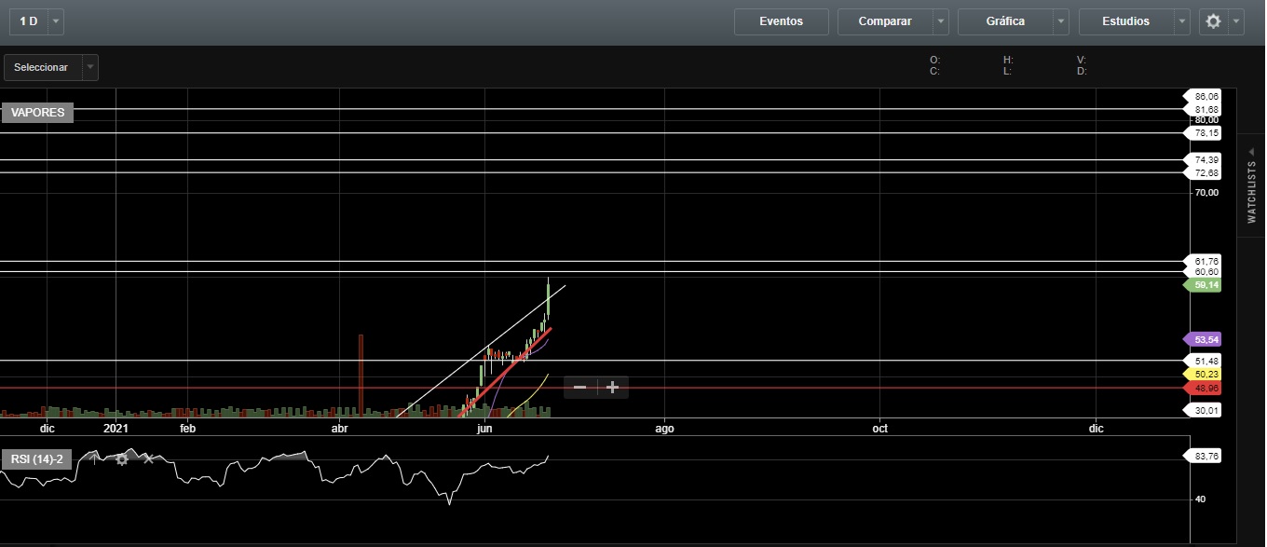The image size is (1267, 547).
Task: Click the Comparar button
Action: click(884, 21)
